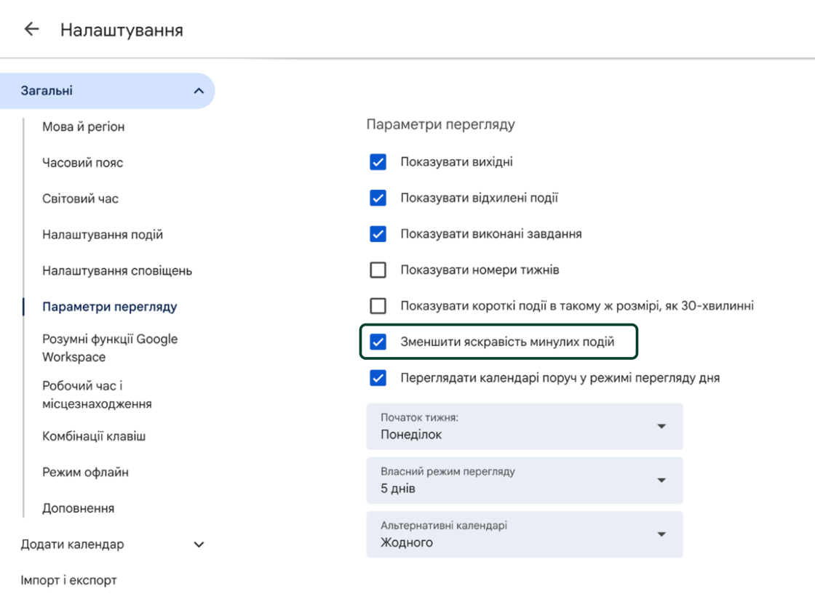Collapse the Загальні section chevron
Viewport: 815px width, 607px height.
pos(199,91)
